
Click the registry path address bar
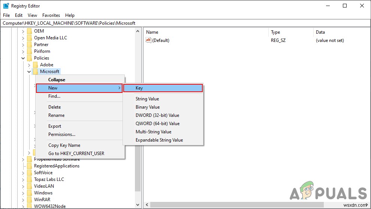(185, 23)
